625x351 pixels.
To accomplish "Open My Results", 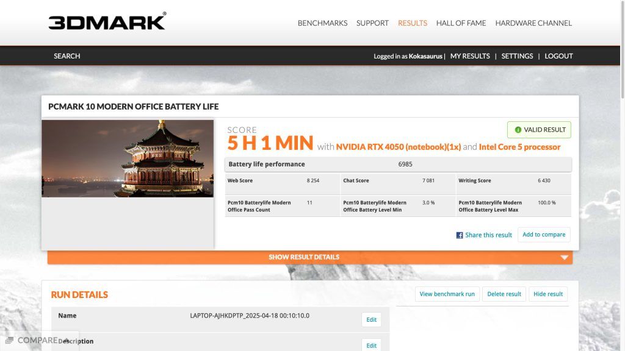I will (470, 56).
